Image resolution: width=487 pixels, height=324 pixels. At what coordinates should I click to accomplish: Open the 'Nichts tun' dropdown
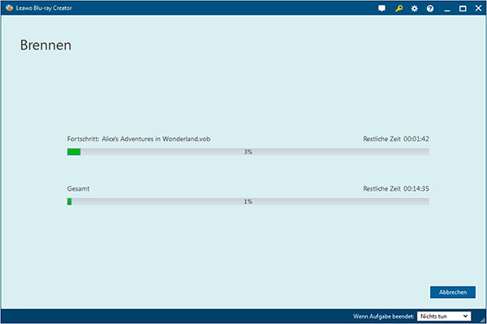[444, 316]
